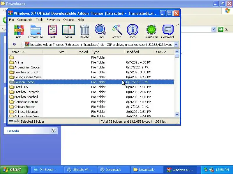The height and width of the screenshot is (174, 233).
Task: Switch to Ultimate Wi... taskbar item
Action: click(x=80, y=170)
